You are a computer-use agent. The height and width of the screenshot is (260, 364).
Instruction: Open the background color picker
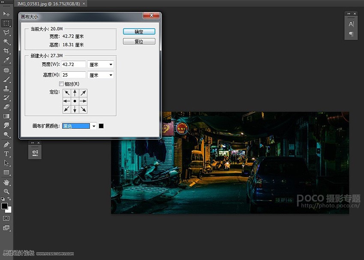coord(9,210)
